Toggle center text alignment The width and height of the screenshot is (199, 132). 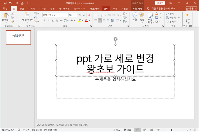point(100,21)
